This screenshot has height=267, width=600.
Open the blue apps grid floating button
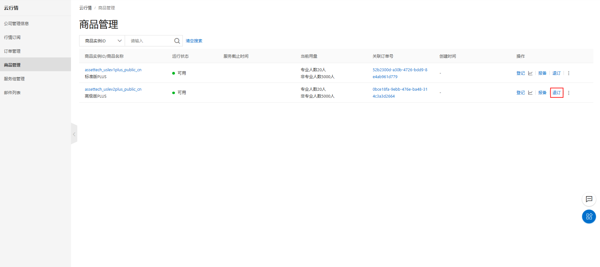coord(589,216)
